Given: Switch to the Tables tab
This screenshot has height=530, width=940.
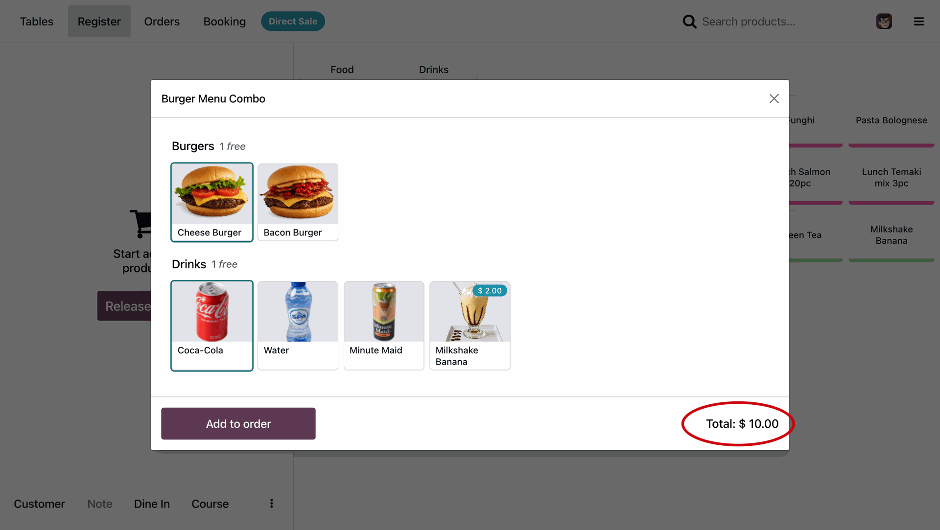Looking at the screenshot, I should tap(37, 22).
